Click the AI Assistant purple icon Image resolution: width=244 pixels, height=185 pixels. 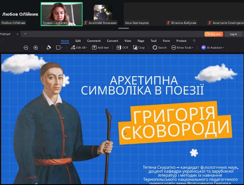click(204, 47)
